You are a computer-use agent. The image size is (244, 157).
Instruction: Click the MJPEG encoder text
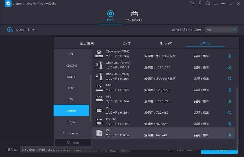tap(125, 135)
